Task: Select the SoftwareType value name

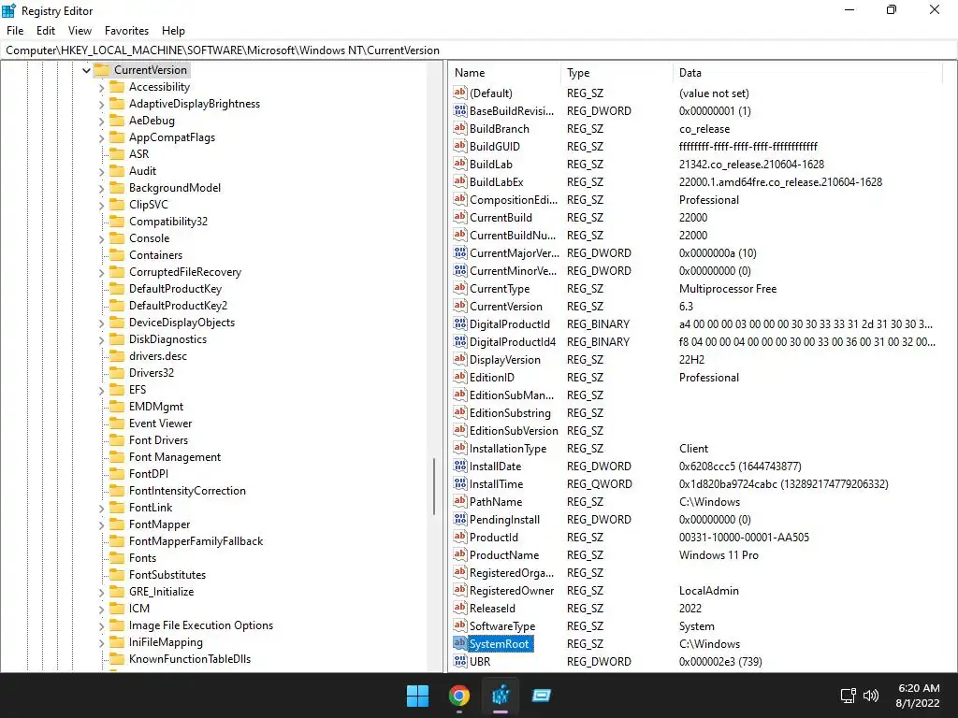Action: tap(502, 625)
